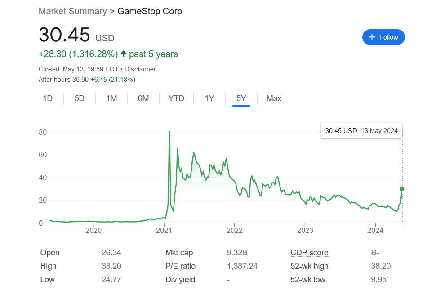
Task: Switch to the 1D range tab
Action: coord(48,98)
